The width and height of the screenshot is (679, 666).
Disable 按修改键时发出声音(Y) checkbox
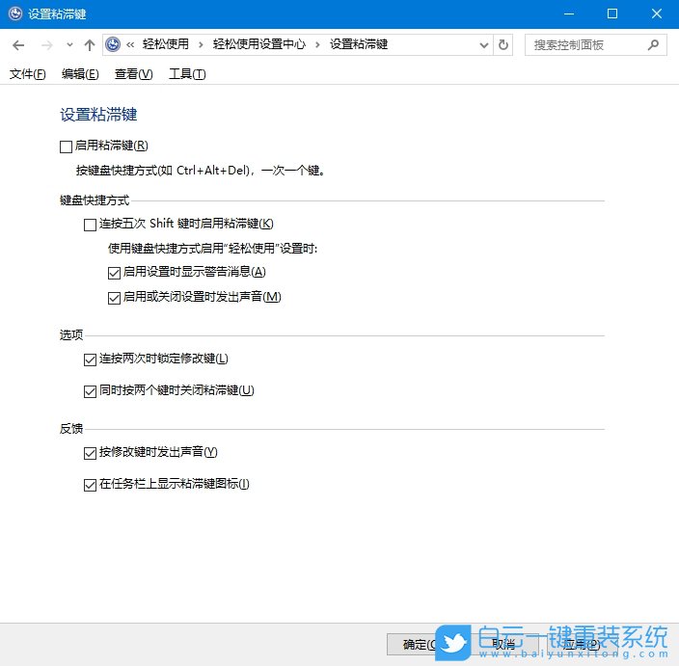click(x=90, y=453)
